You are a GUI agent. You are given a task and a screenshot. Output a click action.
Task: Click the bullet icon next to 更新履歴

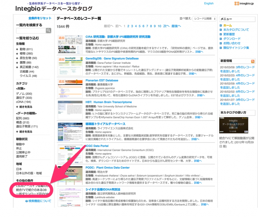(221, 34)
